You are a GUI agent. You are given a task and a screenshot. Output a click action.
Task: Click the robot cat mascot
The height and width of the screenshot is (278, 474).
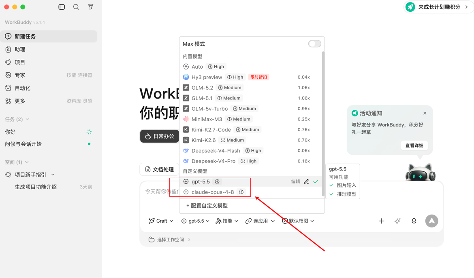tap(420, 172)
